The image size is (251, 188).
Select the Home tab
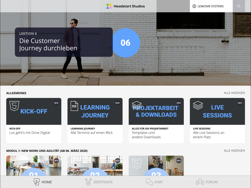tap(43, 182)
